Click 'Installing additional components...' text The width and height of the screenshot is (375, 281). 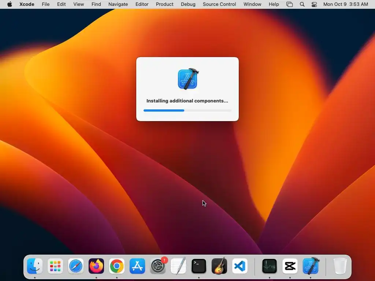pos(187,101)
